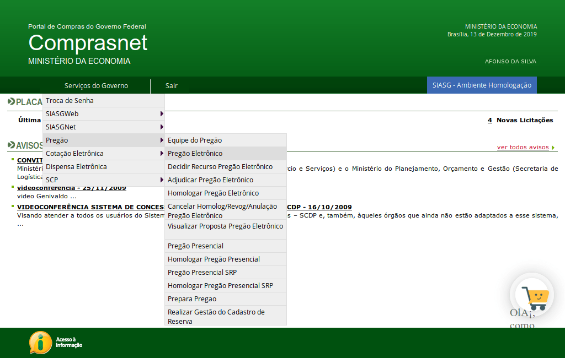Viewport: 565px width, 358px height.
Task: Select Adjudicar Pregão Eletrônico
Action: tap(226, 180)
